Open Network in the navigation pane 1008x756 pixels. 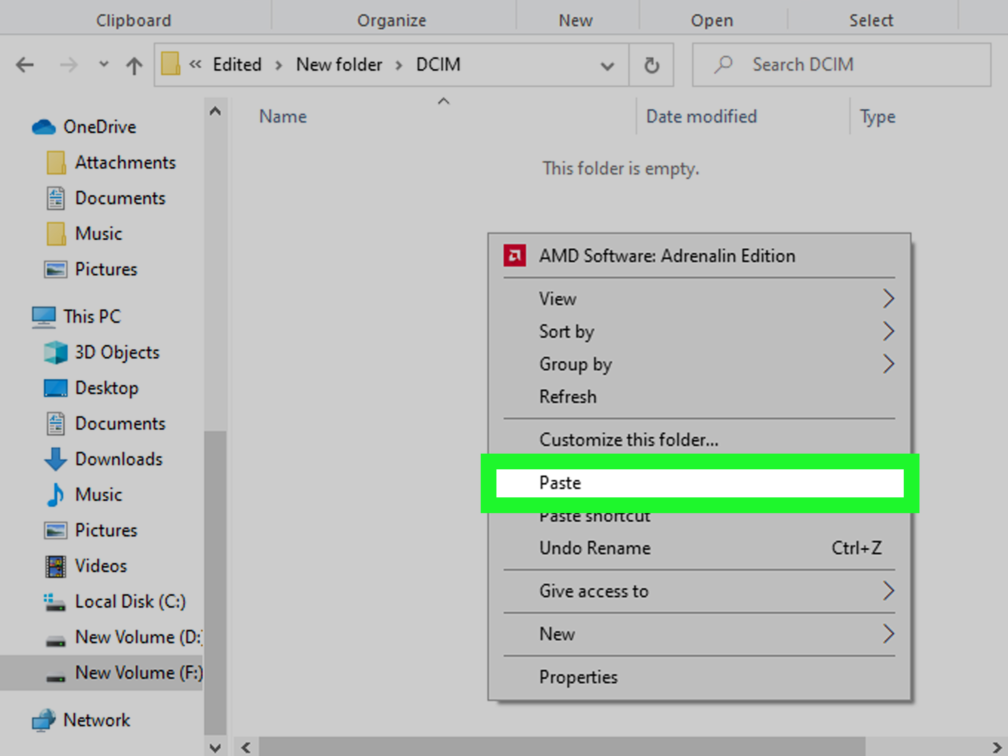(96, 720)
